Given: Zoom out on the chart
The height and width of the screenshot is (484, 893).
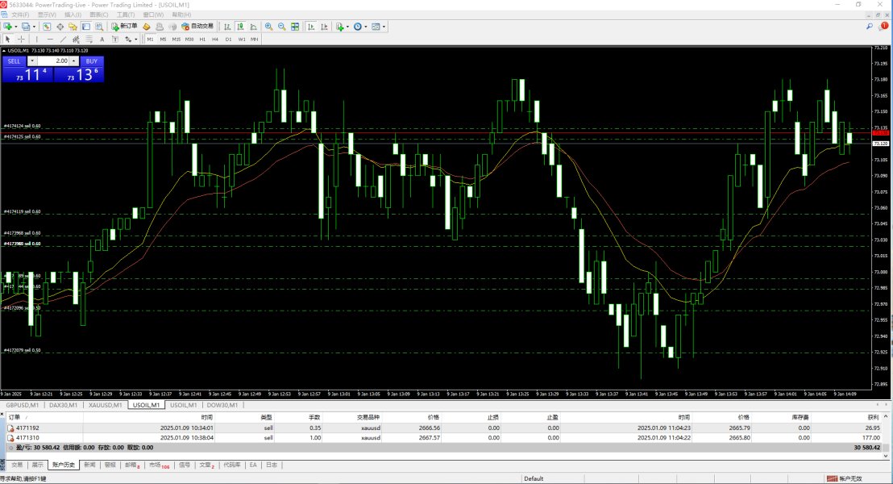Looking at the screenshot, I should pos(281,27).
